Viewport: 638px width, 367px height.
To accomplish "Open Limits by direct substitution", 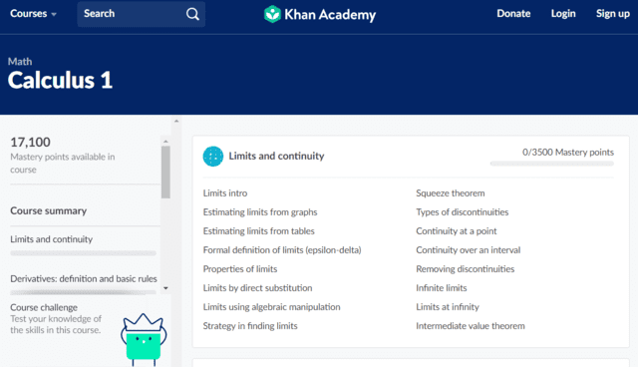I will 257,288.
